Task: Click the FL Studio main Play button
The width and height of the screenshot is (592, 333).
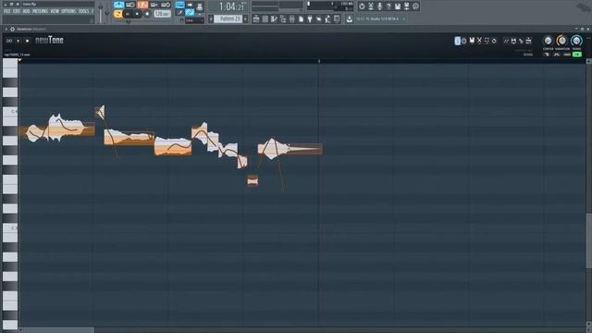Action: point(128,14)
